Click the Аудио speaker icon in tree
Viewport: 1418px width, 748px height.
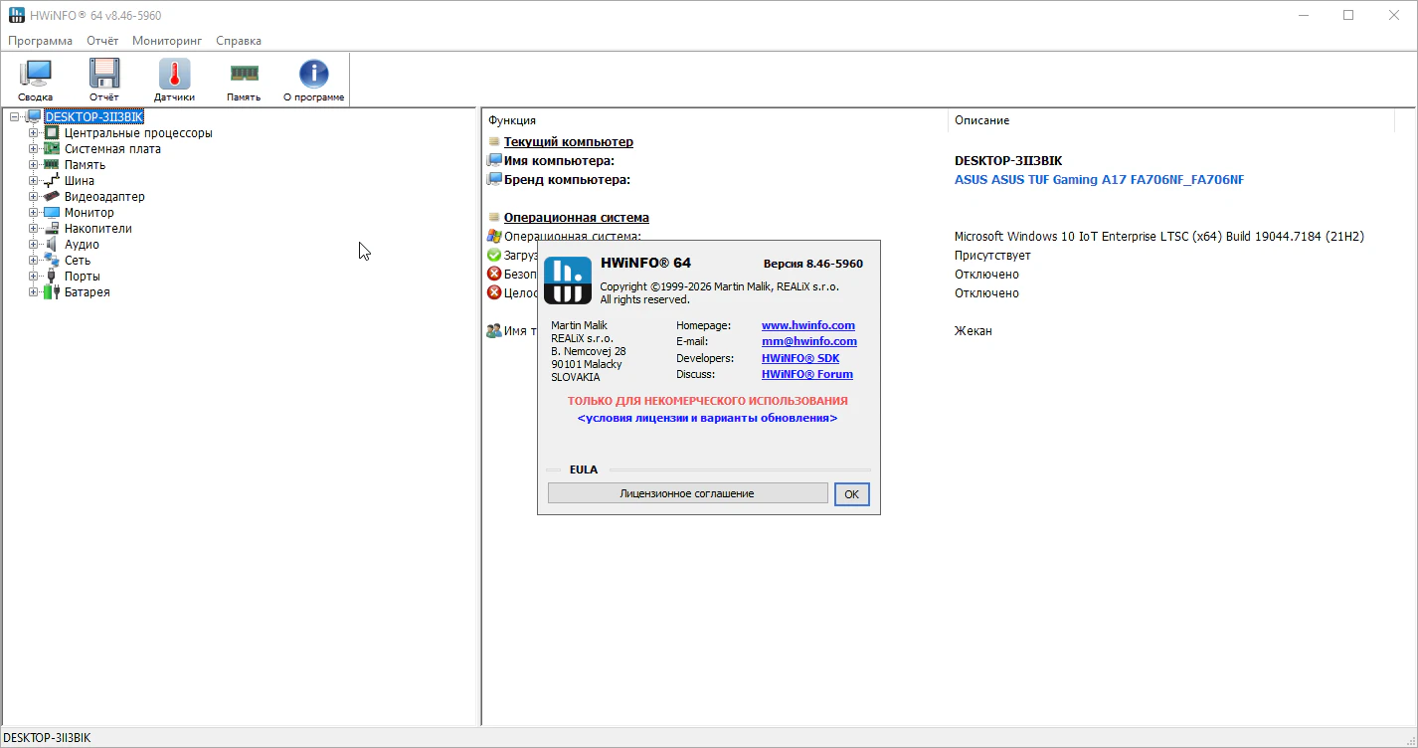[52, 245]
